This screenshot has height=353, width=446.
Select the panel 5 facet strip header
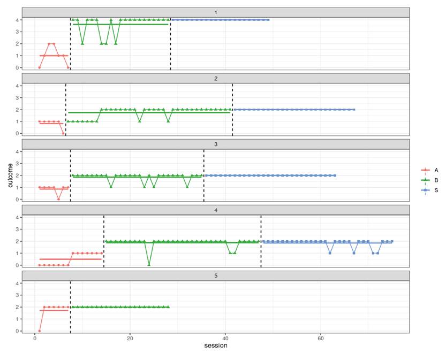tap(216, 277)
